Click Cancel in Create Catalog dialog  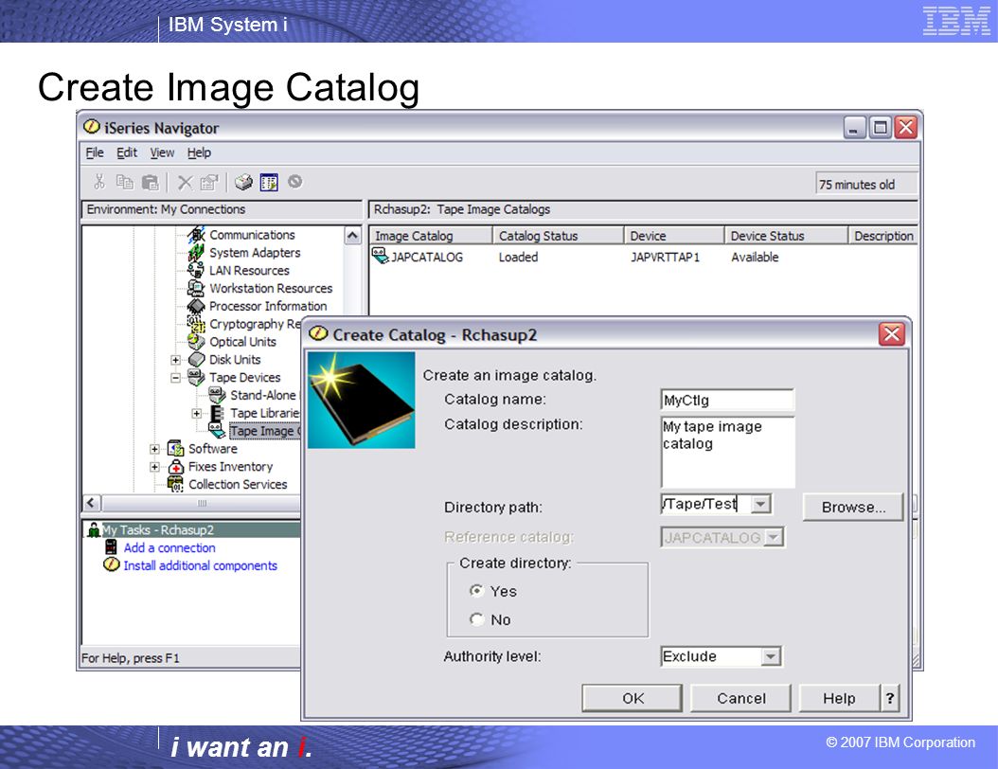tap(740, 698)
